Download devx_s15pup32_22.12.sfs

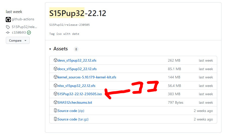(x=77, y=61)
